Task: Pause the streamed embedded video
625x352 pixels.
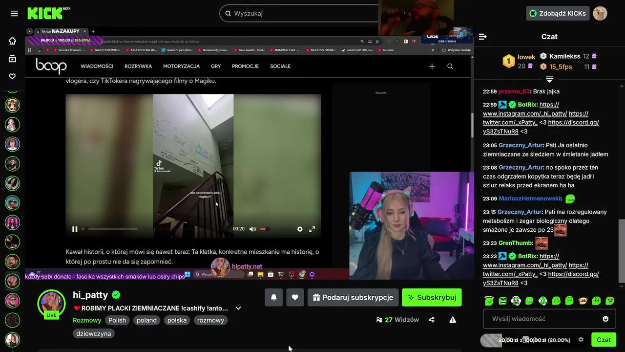Action: click(x=75, y=229)
